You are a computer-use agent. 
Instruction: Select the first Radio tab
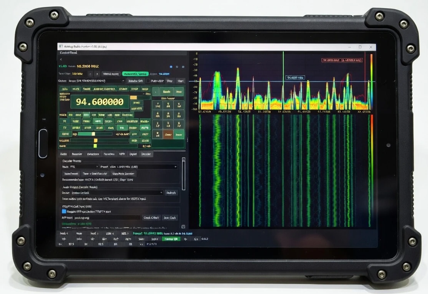(64, 154)
